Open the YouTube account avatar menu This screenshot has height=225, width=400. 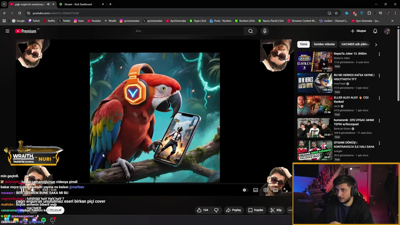click(x=387, y=31)
